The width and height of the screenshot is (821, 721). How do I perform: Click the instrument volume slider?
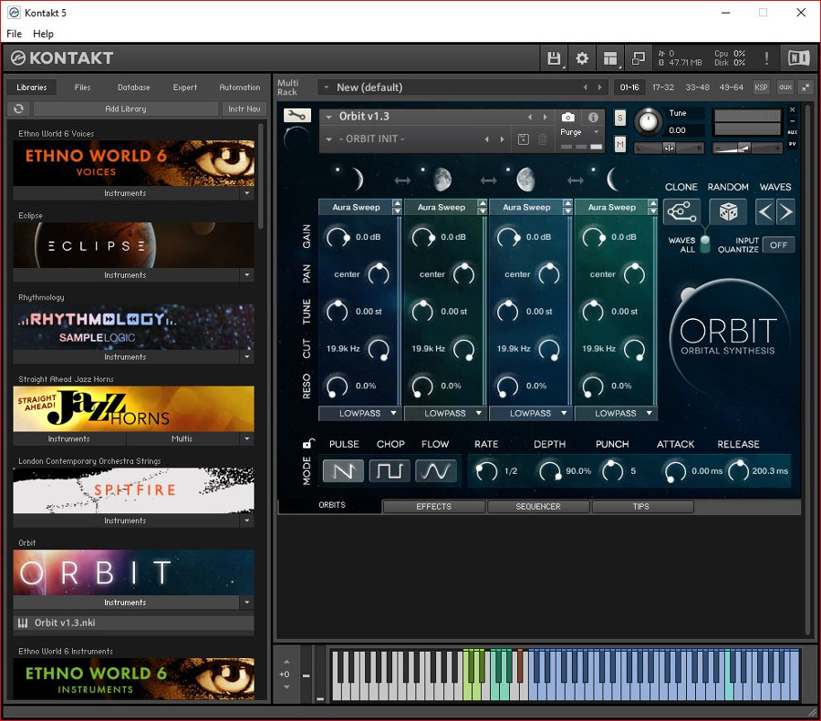(746, 149)
